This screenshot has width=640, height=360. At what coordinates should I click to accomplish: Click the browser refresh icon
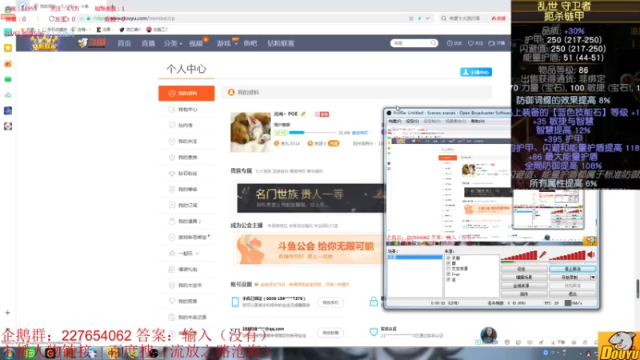pyautogui.click(x=51, y=18)
